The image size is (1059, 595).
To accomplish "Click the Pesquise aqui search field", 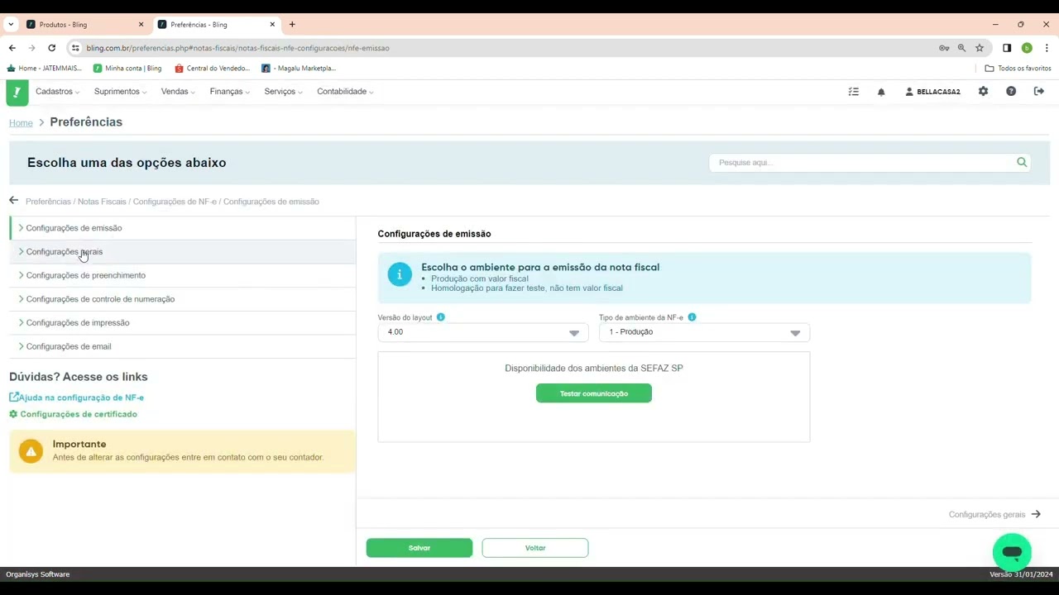I will pos(870,162).
